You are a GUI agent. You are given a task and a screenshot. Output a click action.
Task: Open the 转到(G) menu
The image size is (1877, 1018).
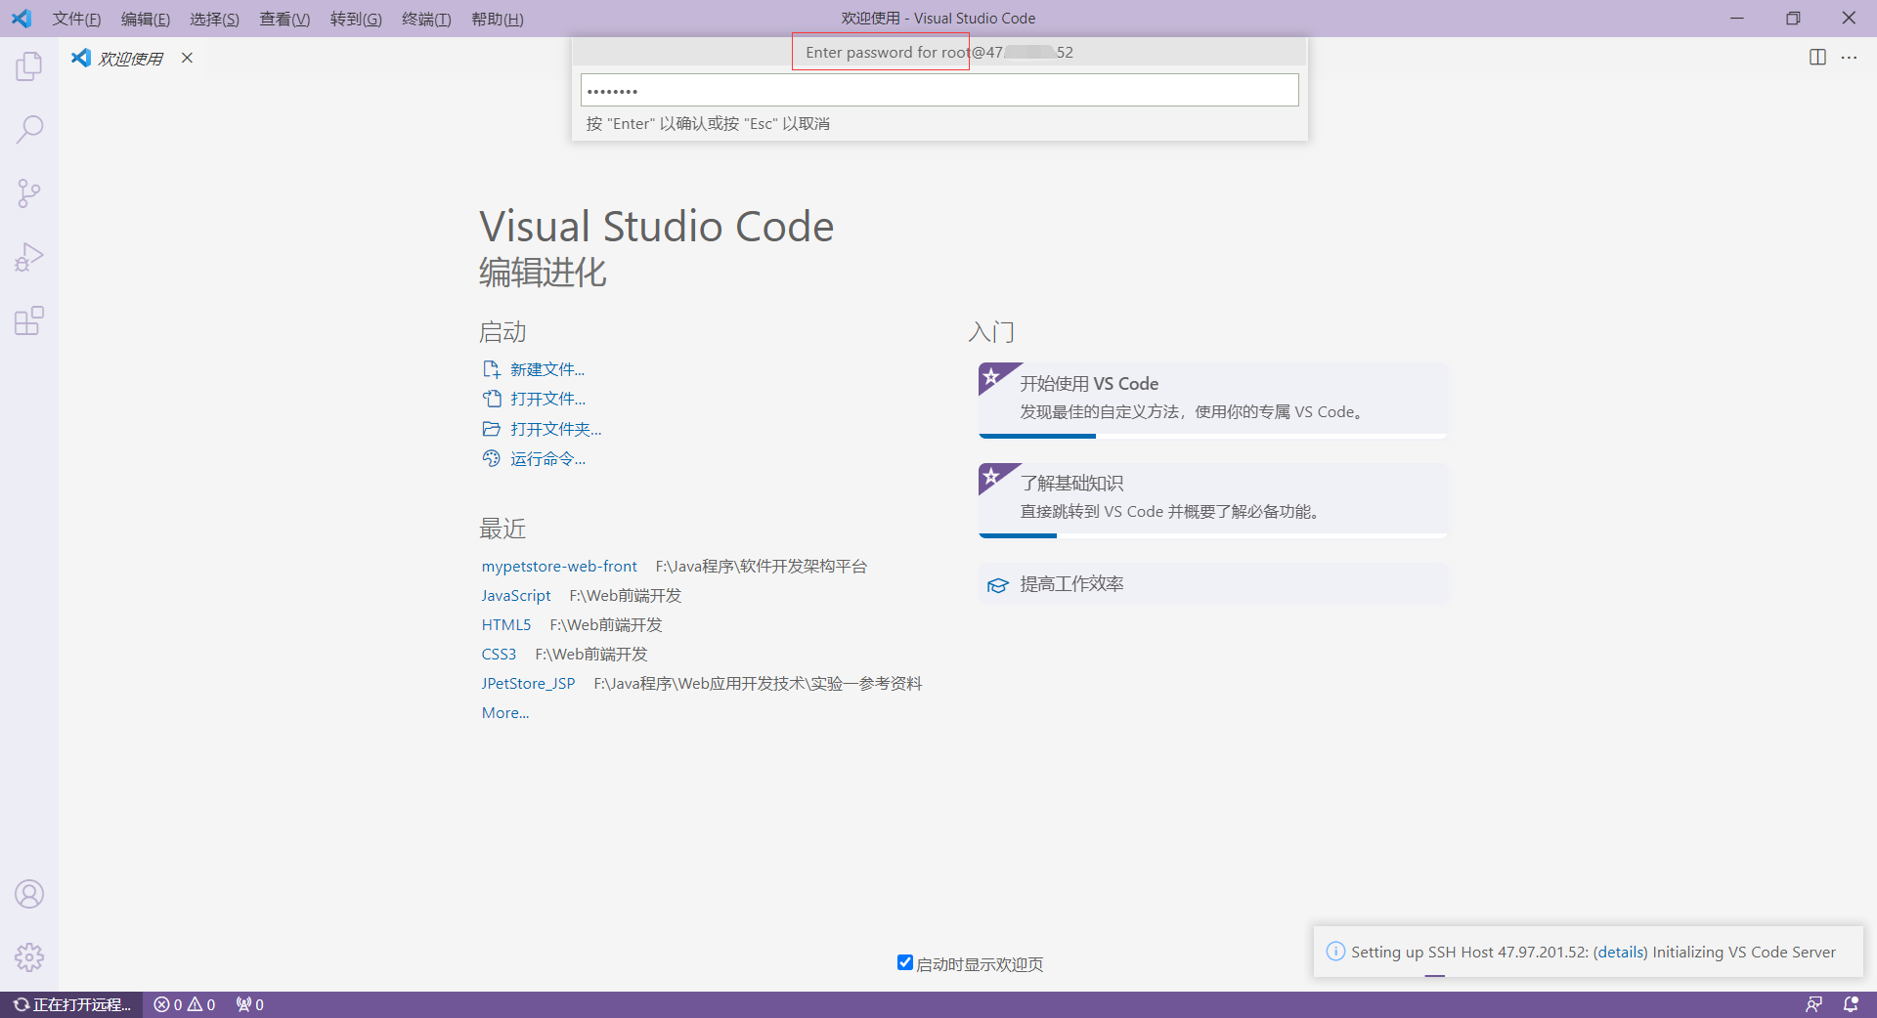pos(356,19)
